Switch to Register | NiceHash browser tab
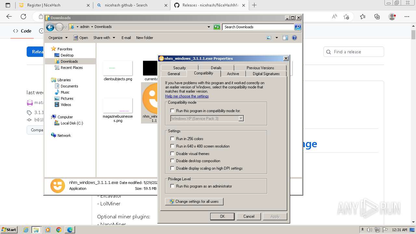This screenshot has width=416, height=234. (x=54, y=5)
